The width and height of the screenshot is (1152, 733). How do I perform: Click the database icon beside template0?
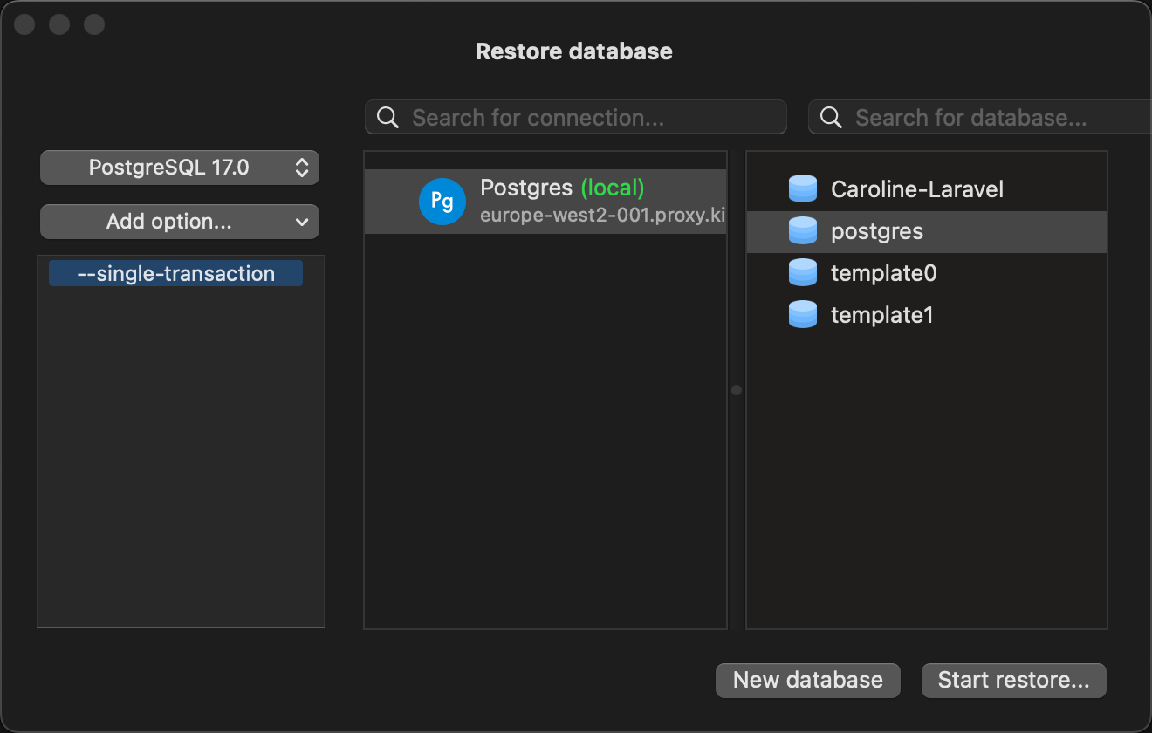pyautogui.click(x=802, y=272)
